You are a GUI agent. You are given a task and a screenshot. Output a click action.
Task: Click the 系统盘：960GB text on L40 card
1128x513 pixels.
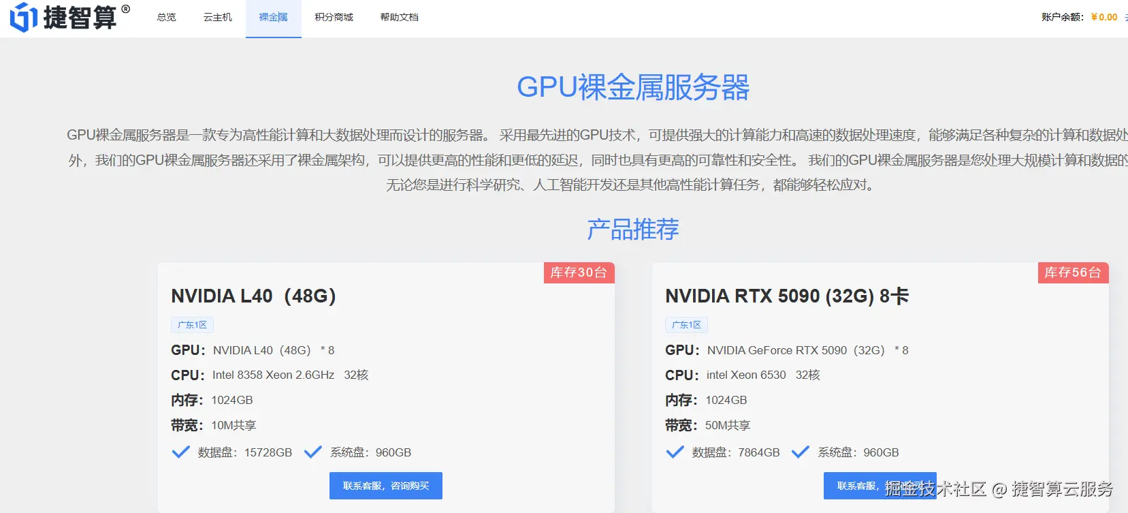click(x=371, y=452)
